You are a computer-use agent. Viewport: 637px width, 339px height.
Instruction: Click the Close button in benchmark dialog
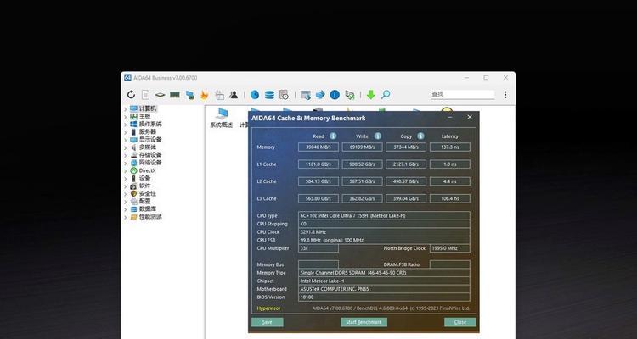[x=459, y=322]
